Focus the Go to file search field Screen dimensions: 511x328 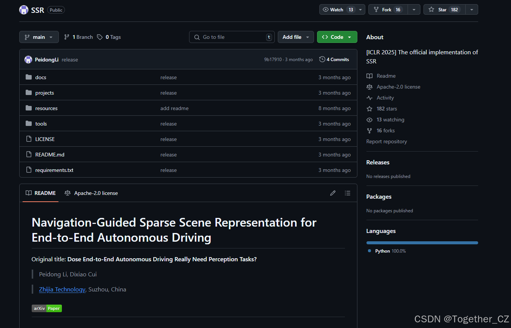pyautogui.click(x=232, y=37)
